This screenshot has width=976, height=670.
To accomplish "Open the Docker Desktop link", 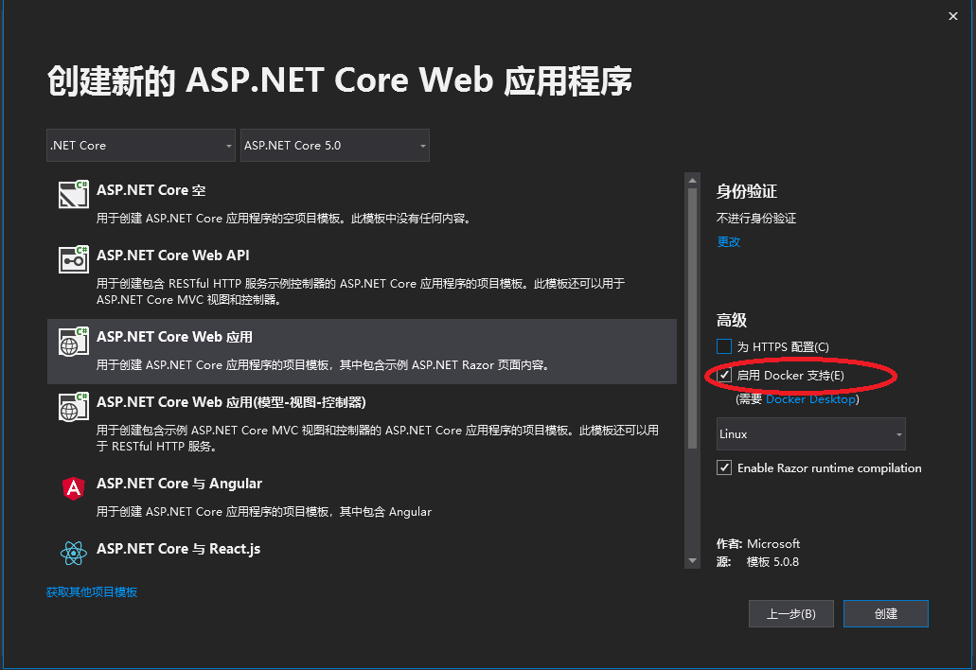I will pos(810,399).
